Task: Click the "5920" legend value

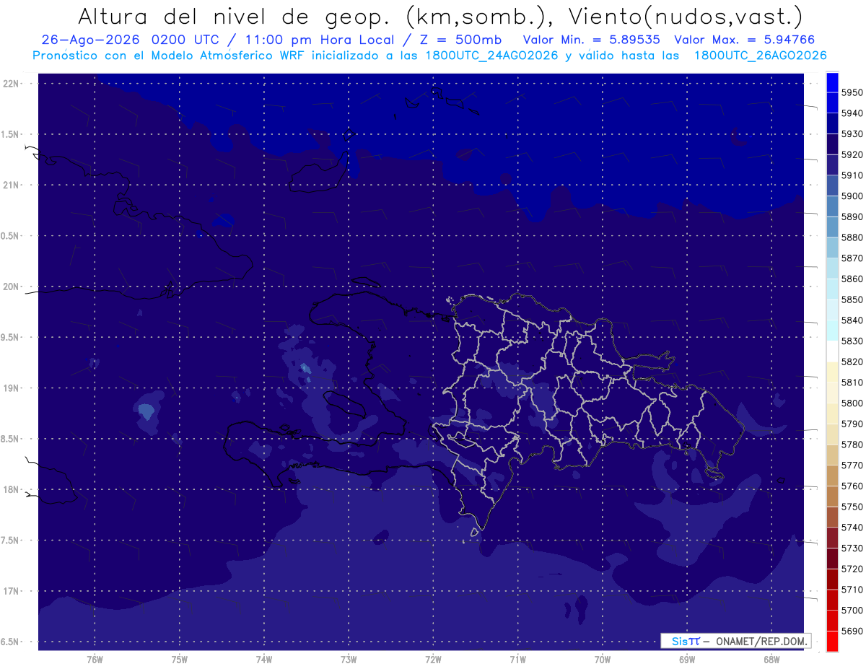Action: click(x=853, y=154)
